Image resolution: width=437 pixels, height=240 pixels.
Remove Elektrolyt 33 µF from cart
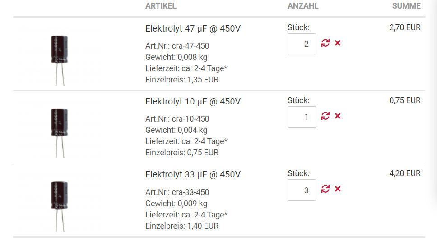(x=338, y=189)
